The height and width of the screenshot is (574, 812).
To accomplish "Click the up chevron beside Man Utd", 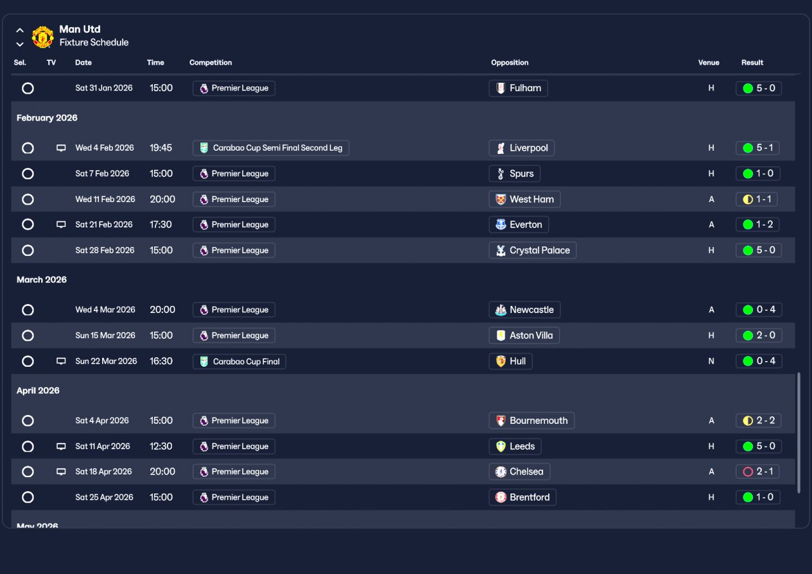I will [20, 30].
